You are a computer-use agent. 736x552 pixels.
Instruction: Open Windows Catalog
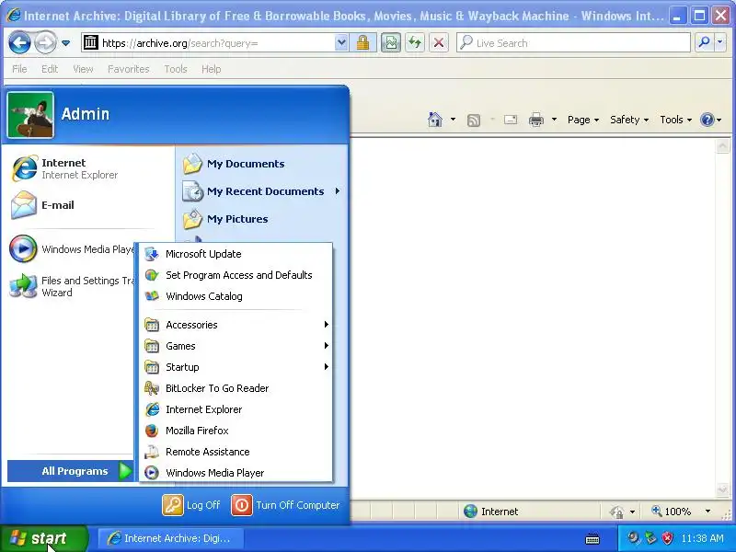point(236,296)
